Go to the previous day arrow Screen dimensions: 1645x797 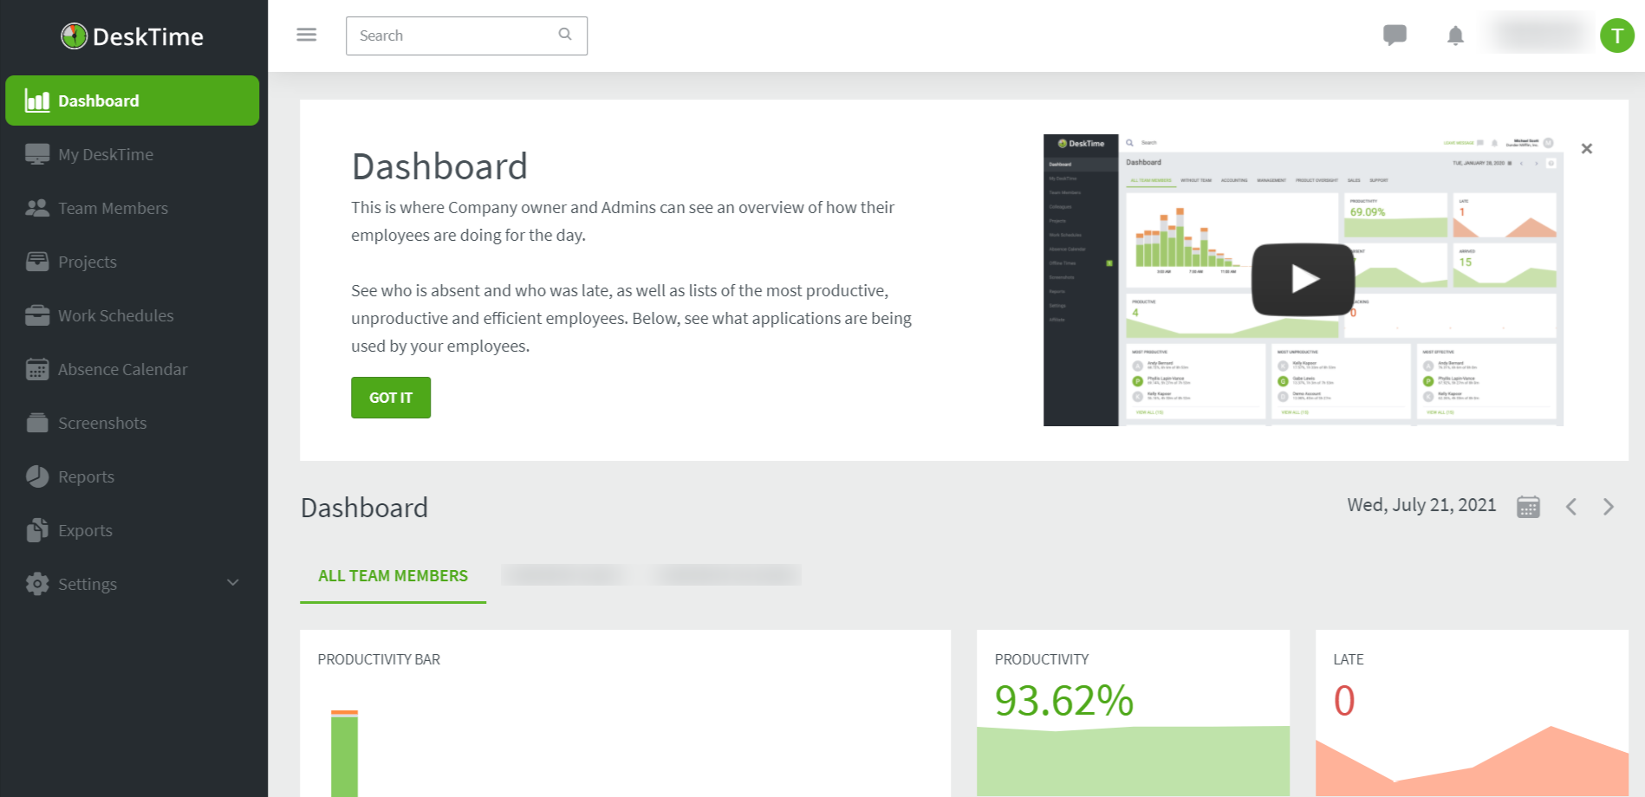[x=1570, y=507]
